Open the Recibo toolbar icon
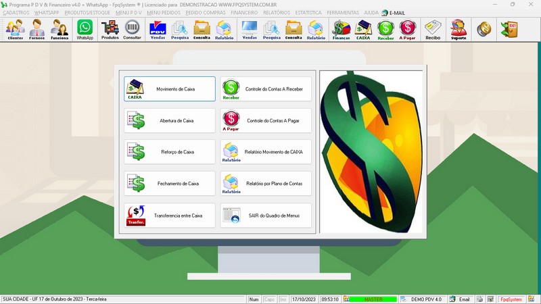 click(x=433, y=29)
